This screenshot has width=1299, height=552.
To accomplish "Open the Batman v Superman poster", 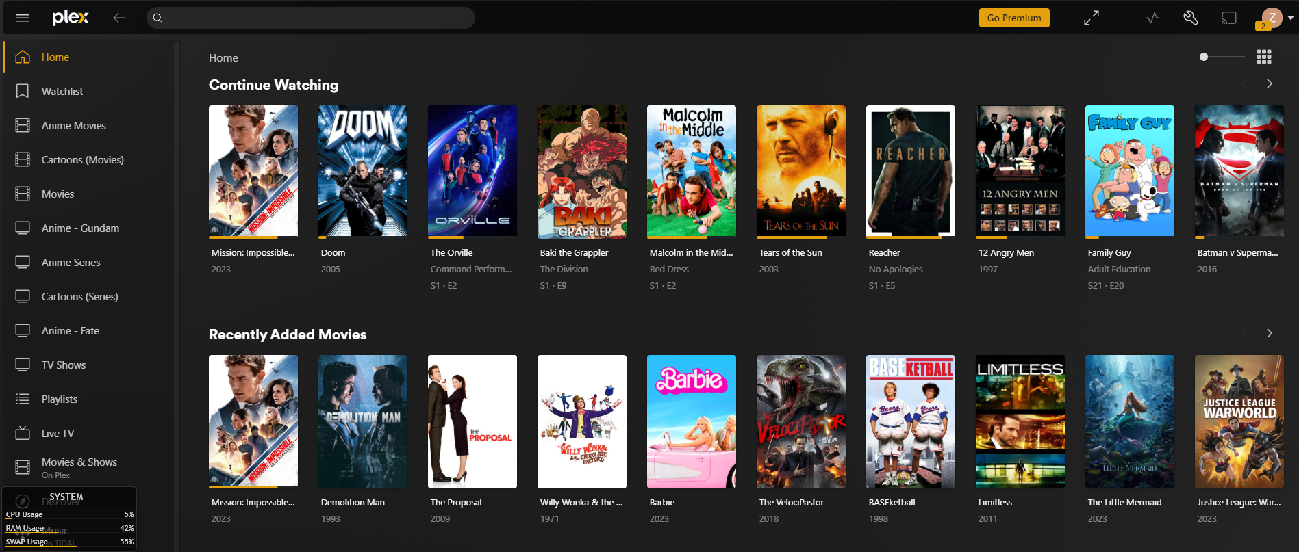I will click(x=1239, y=171).
